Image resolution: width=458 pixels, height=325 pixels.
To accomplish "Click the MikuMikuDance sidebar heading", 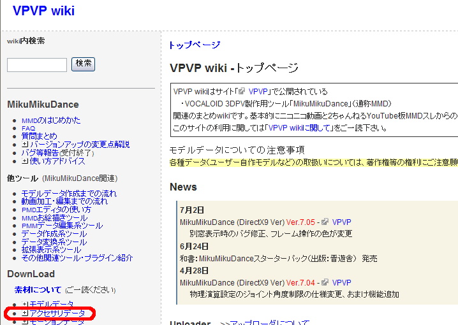I will click(43, 105).
